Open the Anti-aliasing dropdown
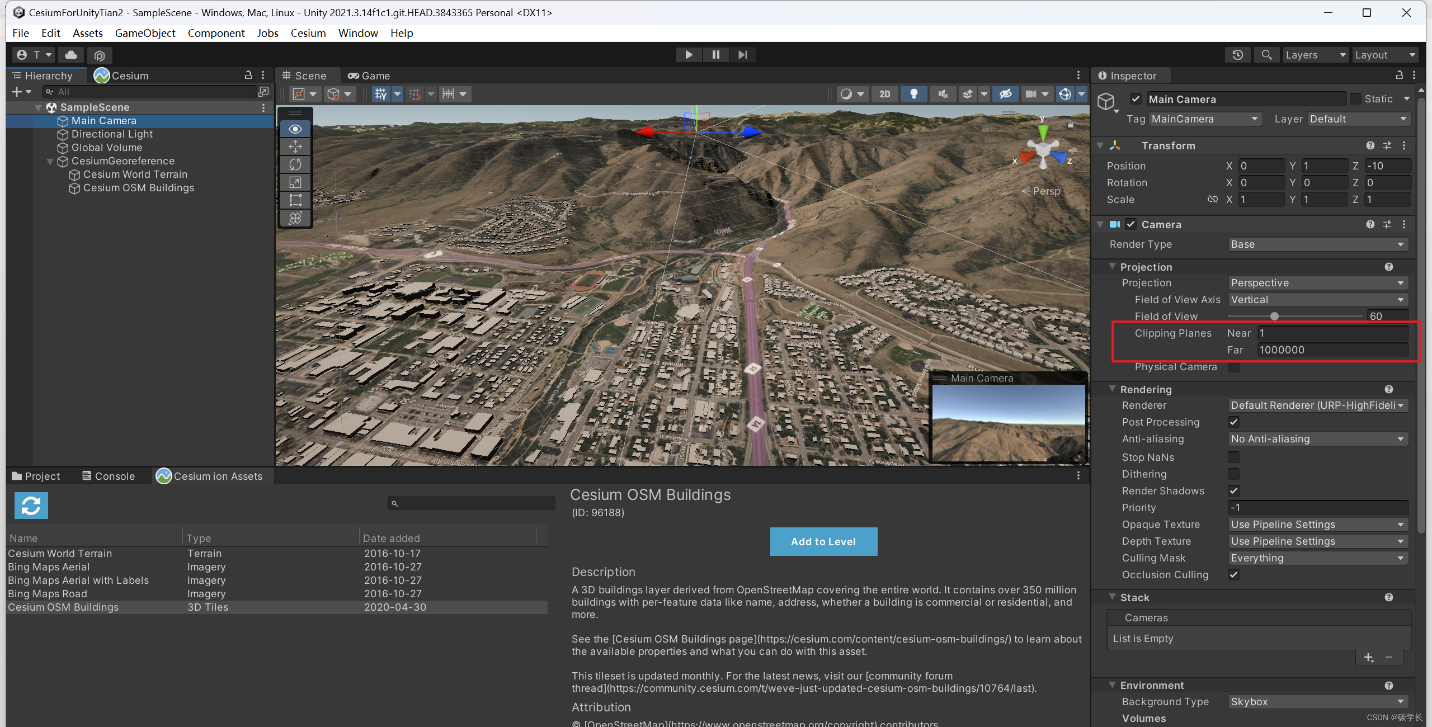Viewport: 1432px width, 727px height. coord(1317,439)
